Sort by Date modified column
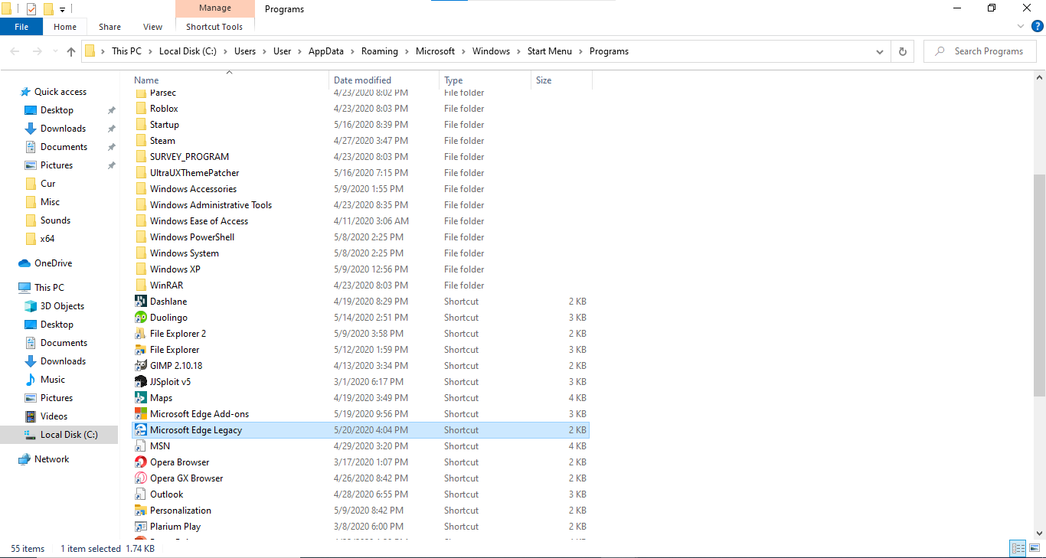The image size is (1046, 558). (385, 80)
